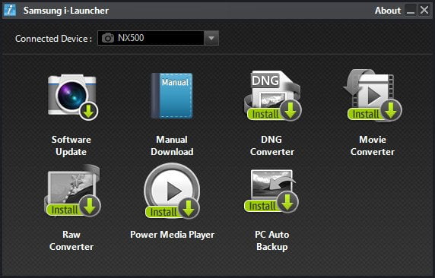This screenshot has height=278, width=435.
Task: Install Movie Converter via the film icon
Action: tap(373, 96)
